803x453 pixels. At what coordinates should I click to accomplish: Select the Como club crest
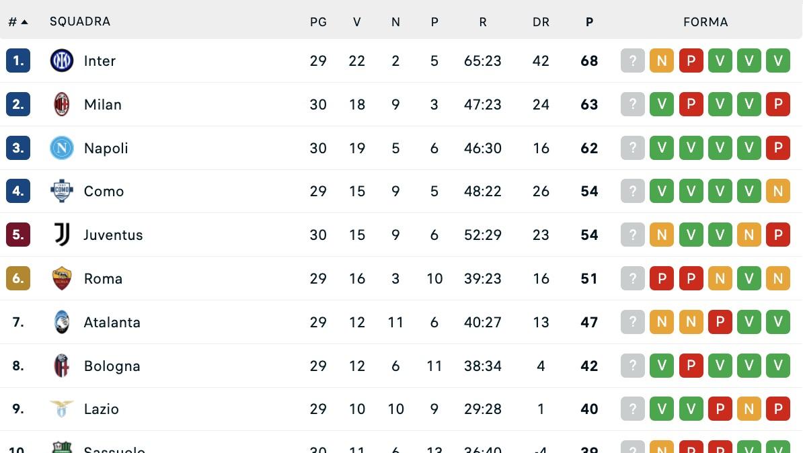tap(61, 191)
